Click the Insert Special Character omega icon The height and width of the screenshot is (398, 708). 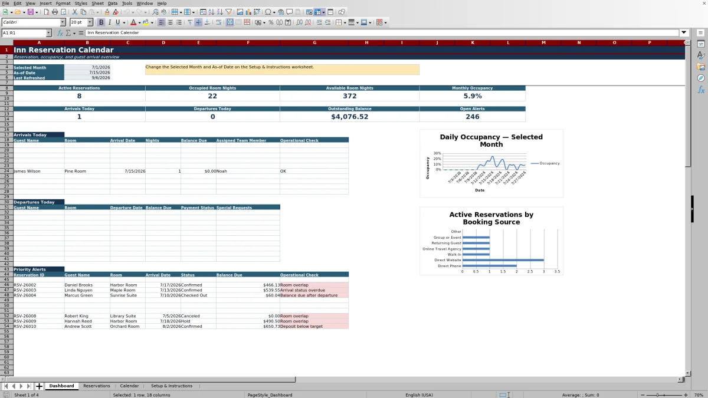click(268, 12)
